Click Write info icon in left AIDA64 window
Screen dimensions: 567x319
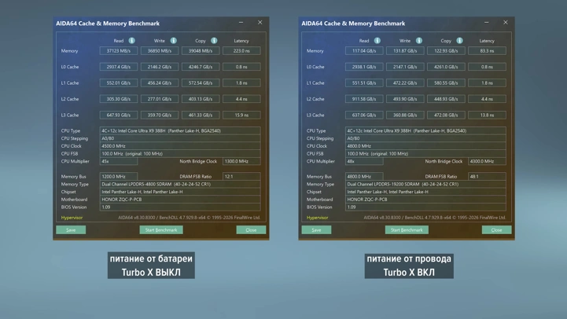174,40
